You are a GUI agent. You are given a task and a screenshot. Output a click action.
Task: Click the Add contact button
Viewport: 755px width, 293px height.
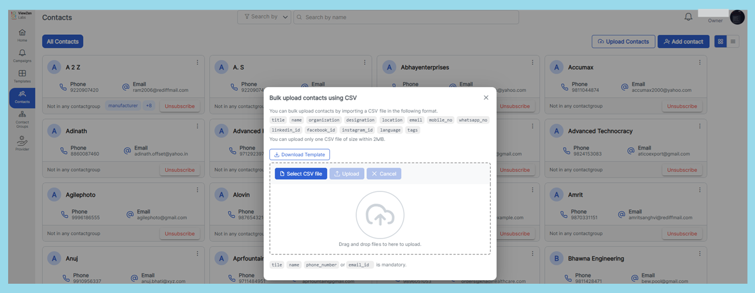(683, 42)
